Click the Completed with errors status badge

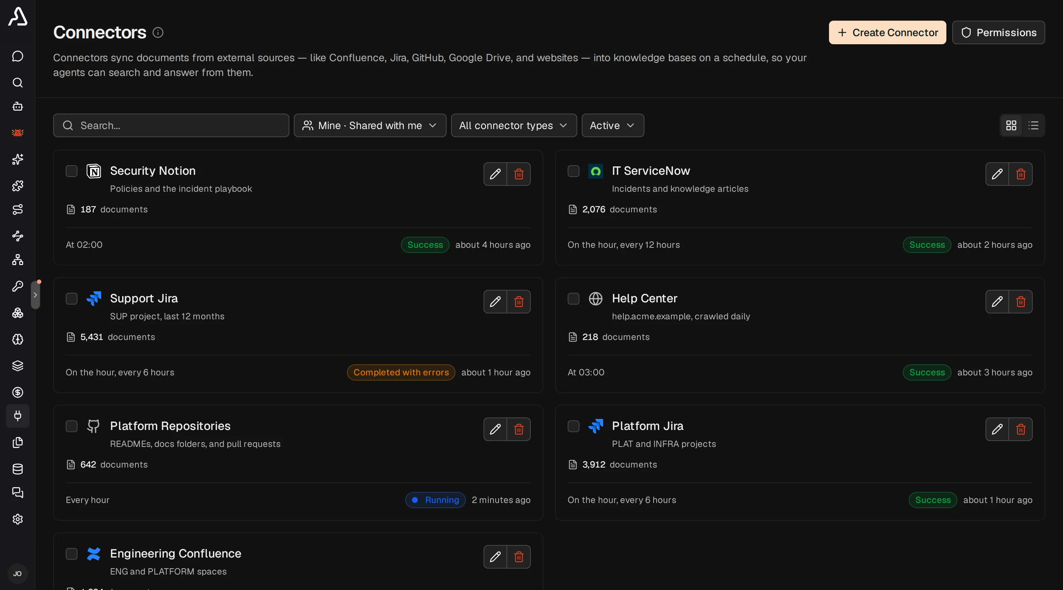(x=401, y=372)
